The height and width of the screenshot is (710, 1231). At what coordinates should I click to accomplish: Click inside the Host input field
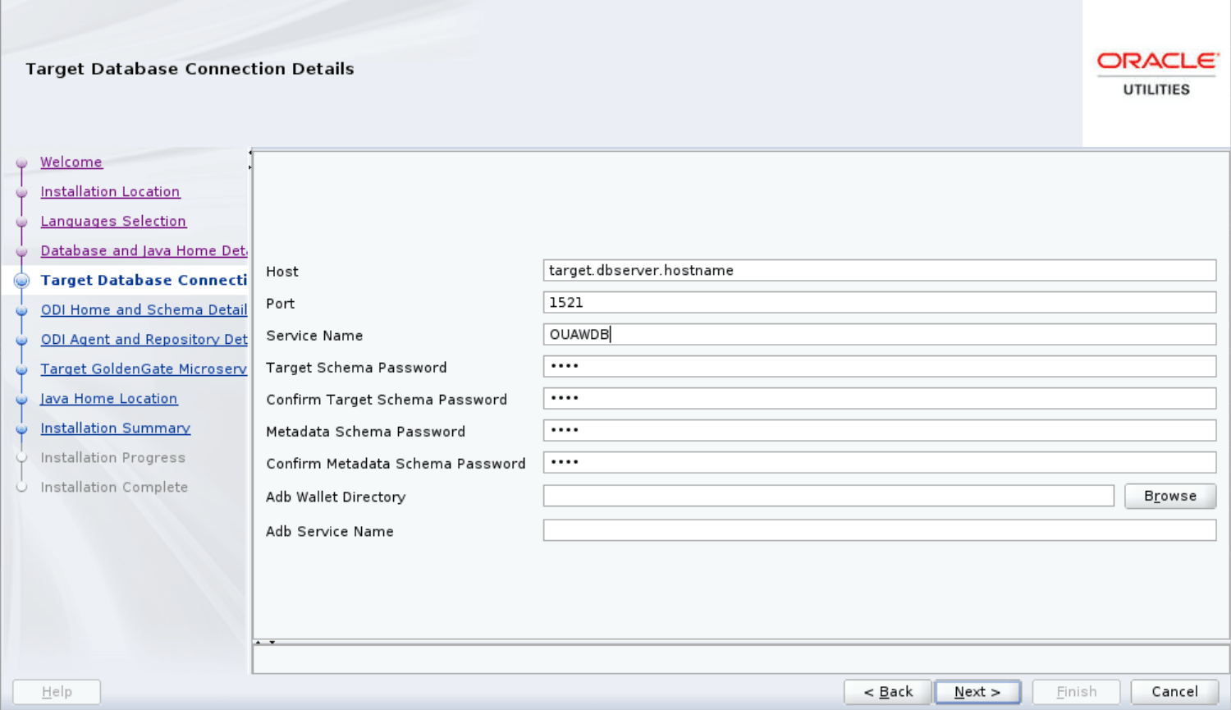click(878, 270)
